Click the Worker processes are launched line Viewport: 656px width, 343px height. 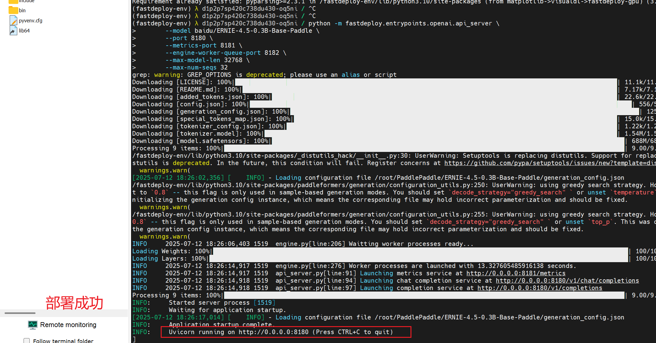354,266
